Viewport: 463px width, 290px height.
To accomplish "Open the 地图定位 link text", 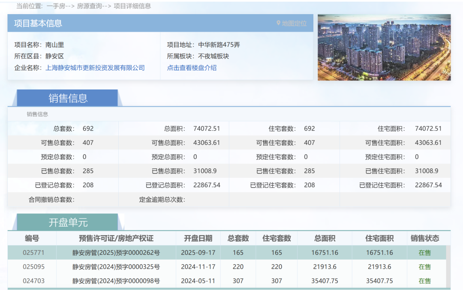I will click(x=294, y=24).
